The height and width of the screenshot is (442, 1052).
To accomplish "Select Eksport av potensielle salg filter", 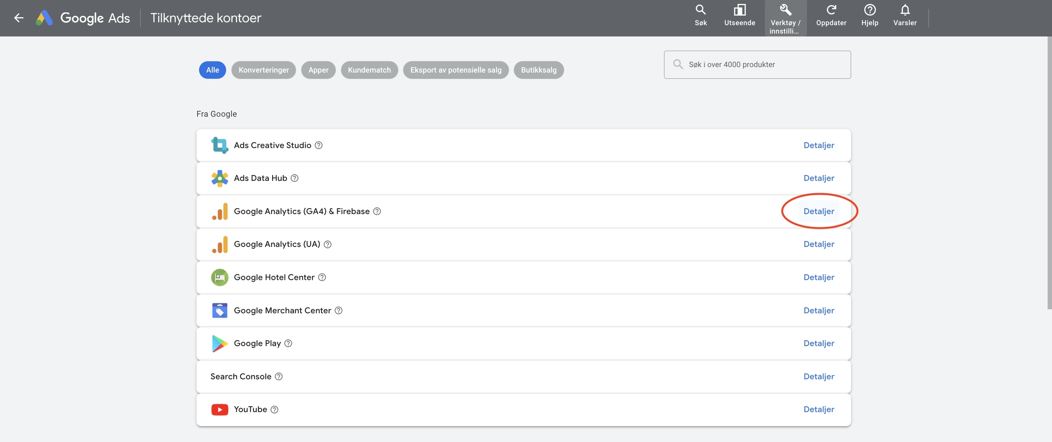I will pos(456,70).
